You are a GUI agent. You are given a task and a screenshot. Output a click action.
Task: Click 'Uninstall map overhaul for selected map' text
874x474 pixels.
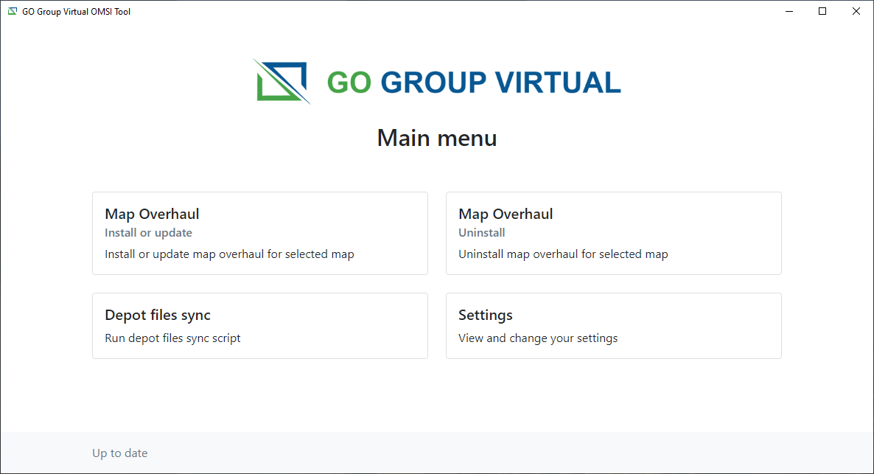pyautogui.click(x=563, y=254)
